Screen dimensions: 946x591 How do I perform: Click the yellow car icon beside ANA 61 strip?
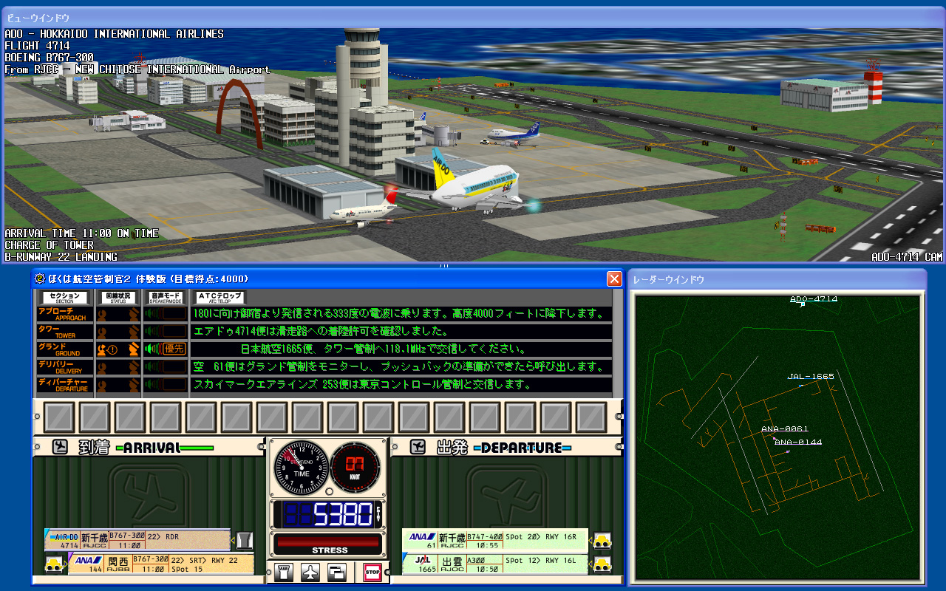tap(603, 541)
